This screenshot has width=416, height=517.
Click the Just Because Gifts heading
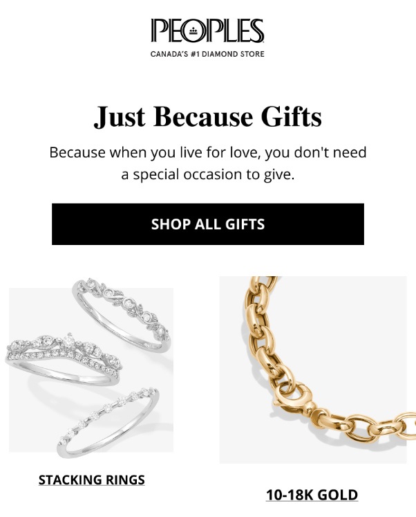208,117
